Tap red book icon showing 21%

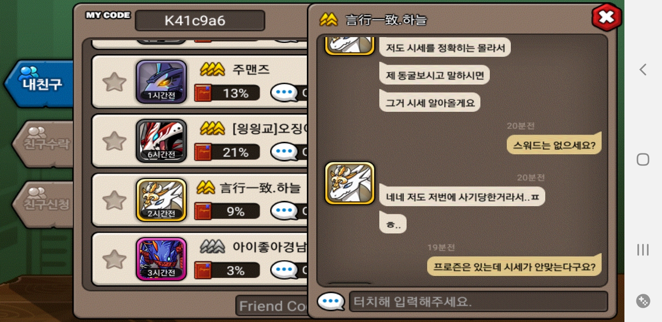[203, 153]
